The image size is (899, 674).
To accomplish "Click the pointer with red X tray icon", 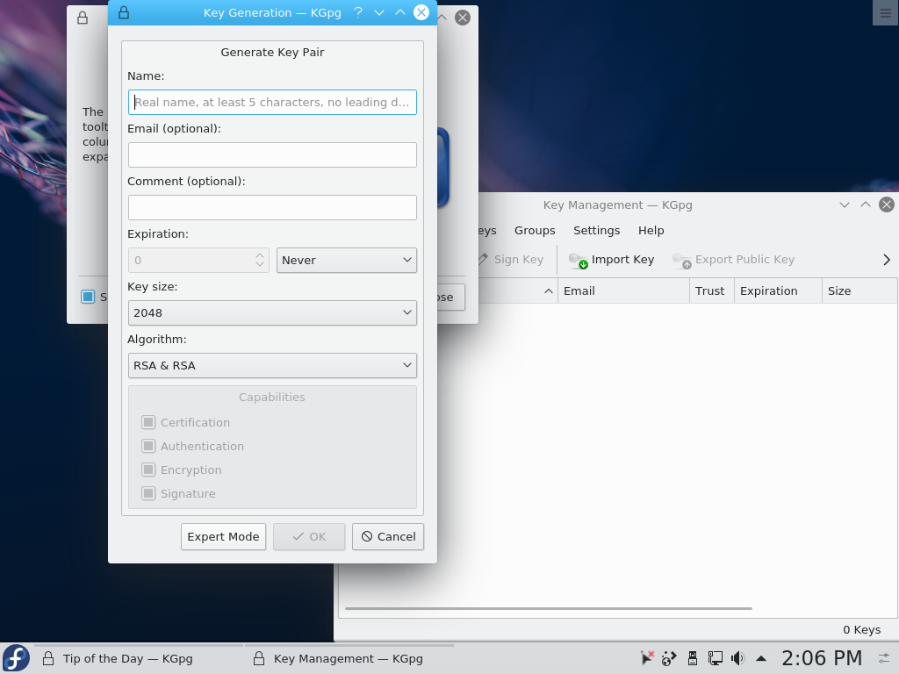I will [x=647, y=658].
